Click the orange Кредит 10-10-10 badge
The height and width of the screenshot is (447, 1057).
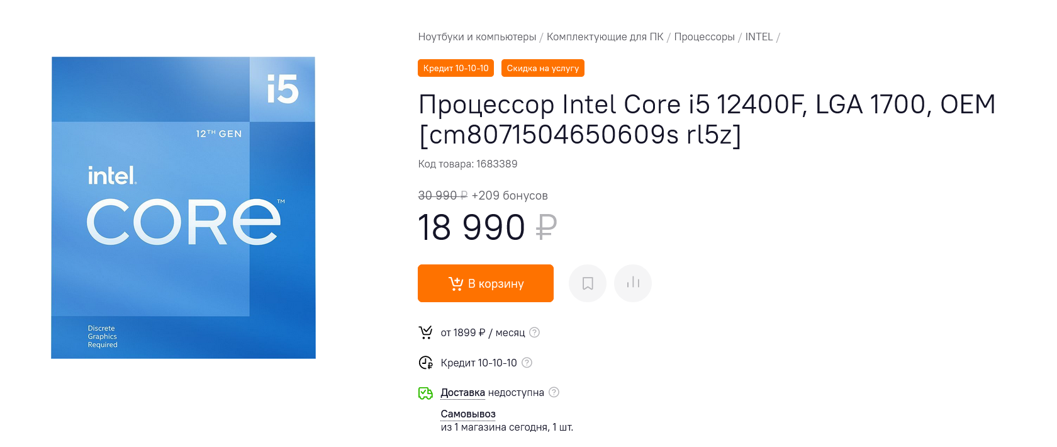[456, 68]
